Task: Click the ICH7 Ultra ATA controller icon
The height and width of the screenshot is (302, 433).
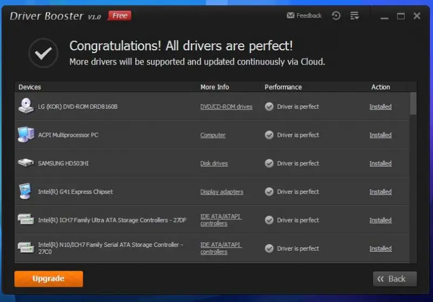Action: (x=26, y=219)
